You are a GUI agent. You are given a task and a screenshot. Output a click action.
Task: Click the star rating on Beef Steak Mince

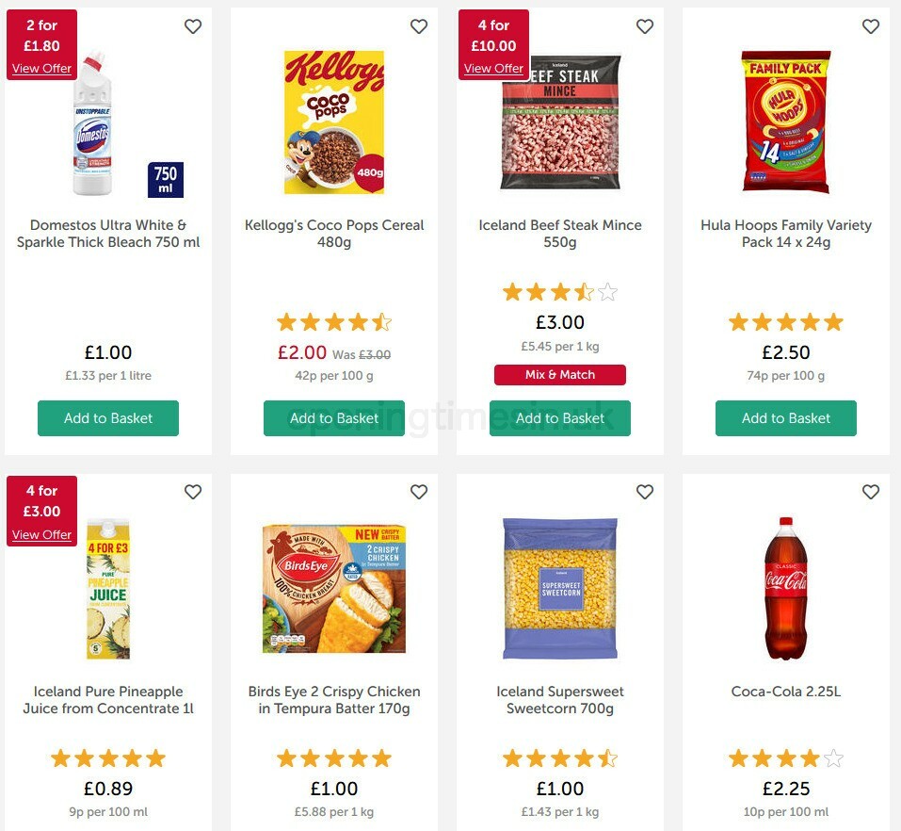tap(560, 292)
